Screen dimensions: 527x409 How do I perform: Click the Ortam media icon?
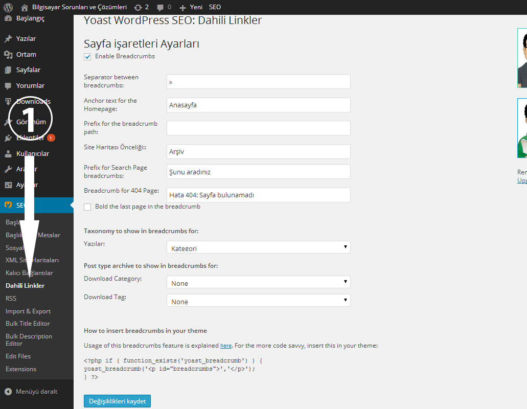point(8,54)
